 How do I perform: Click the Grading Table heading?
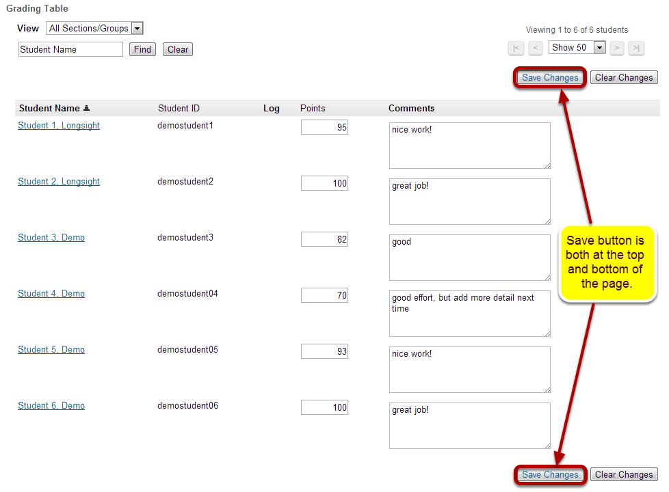(x=37, y=8)
